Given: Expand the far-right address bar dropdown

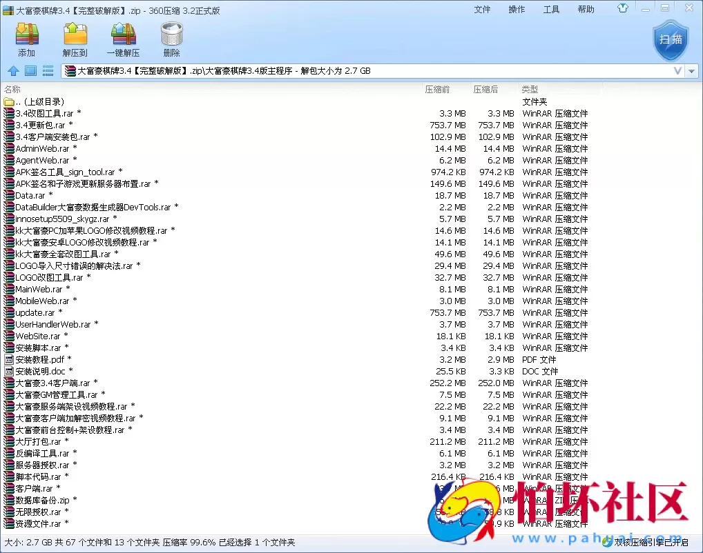Looking at the screenshot, I should 692,70.
